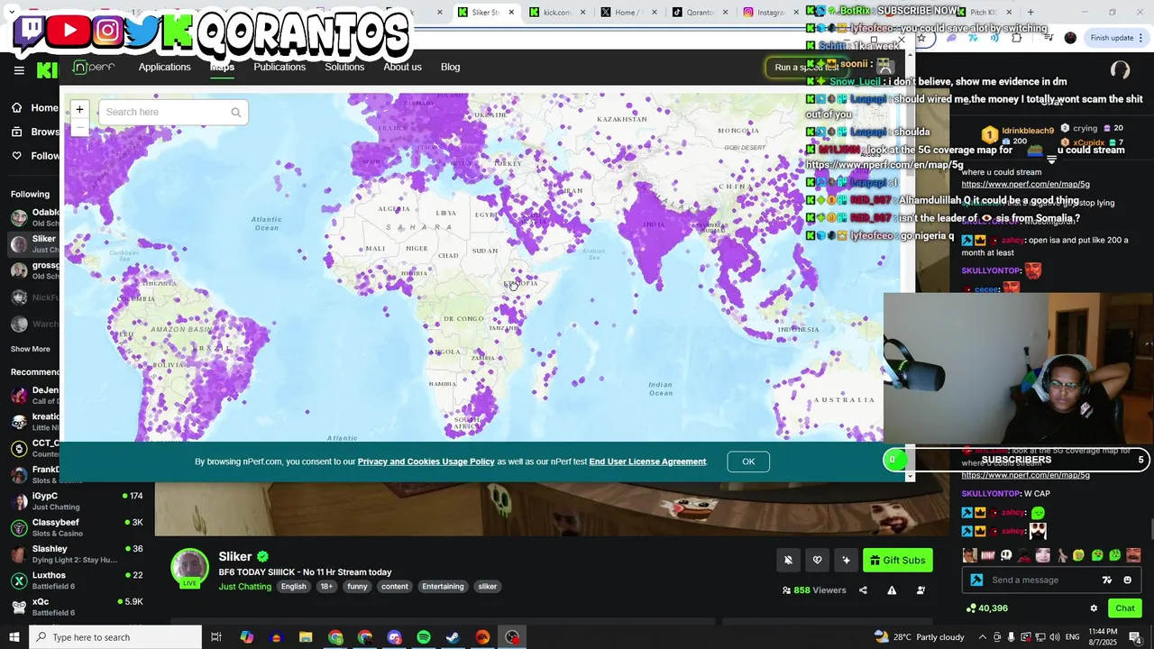Click the user icon after the warning triangle

coord(920,590)
